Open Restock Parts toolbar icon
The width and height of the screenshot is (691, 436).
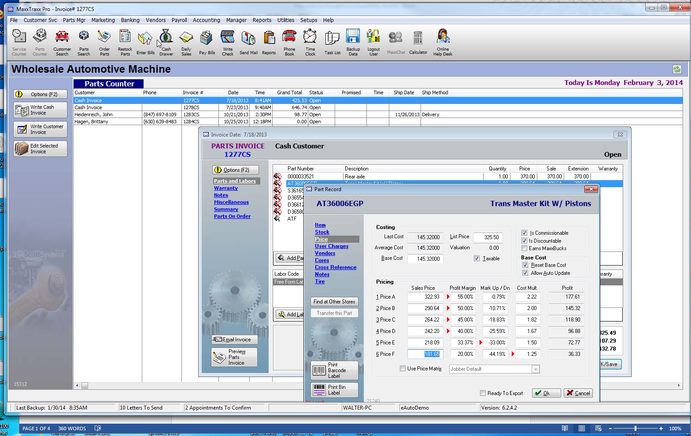click(x=125, y=42)
